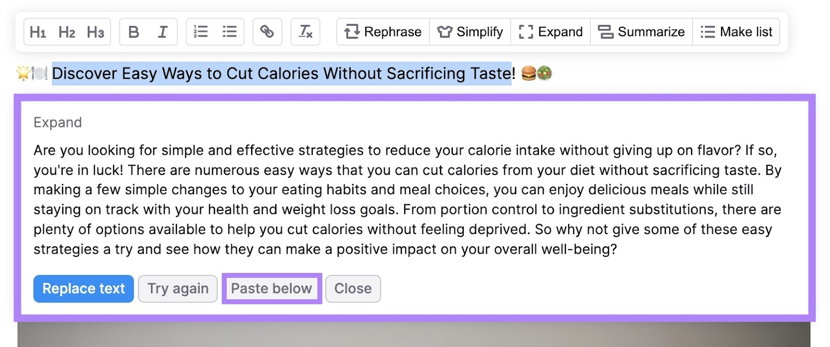Click the Make list icon
The height and width of the screenshot is (347, 830).
point(708,32)
